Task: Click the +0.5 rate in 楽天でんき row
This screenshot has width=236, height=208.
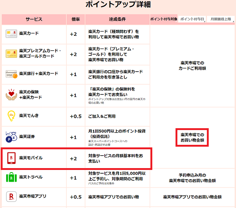Action: coord(76,116)
